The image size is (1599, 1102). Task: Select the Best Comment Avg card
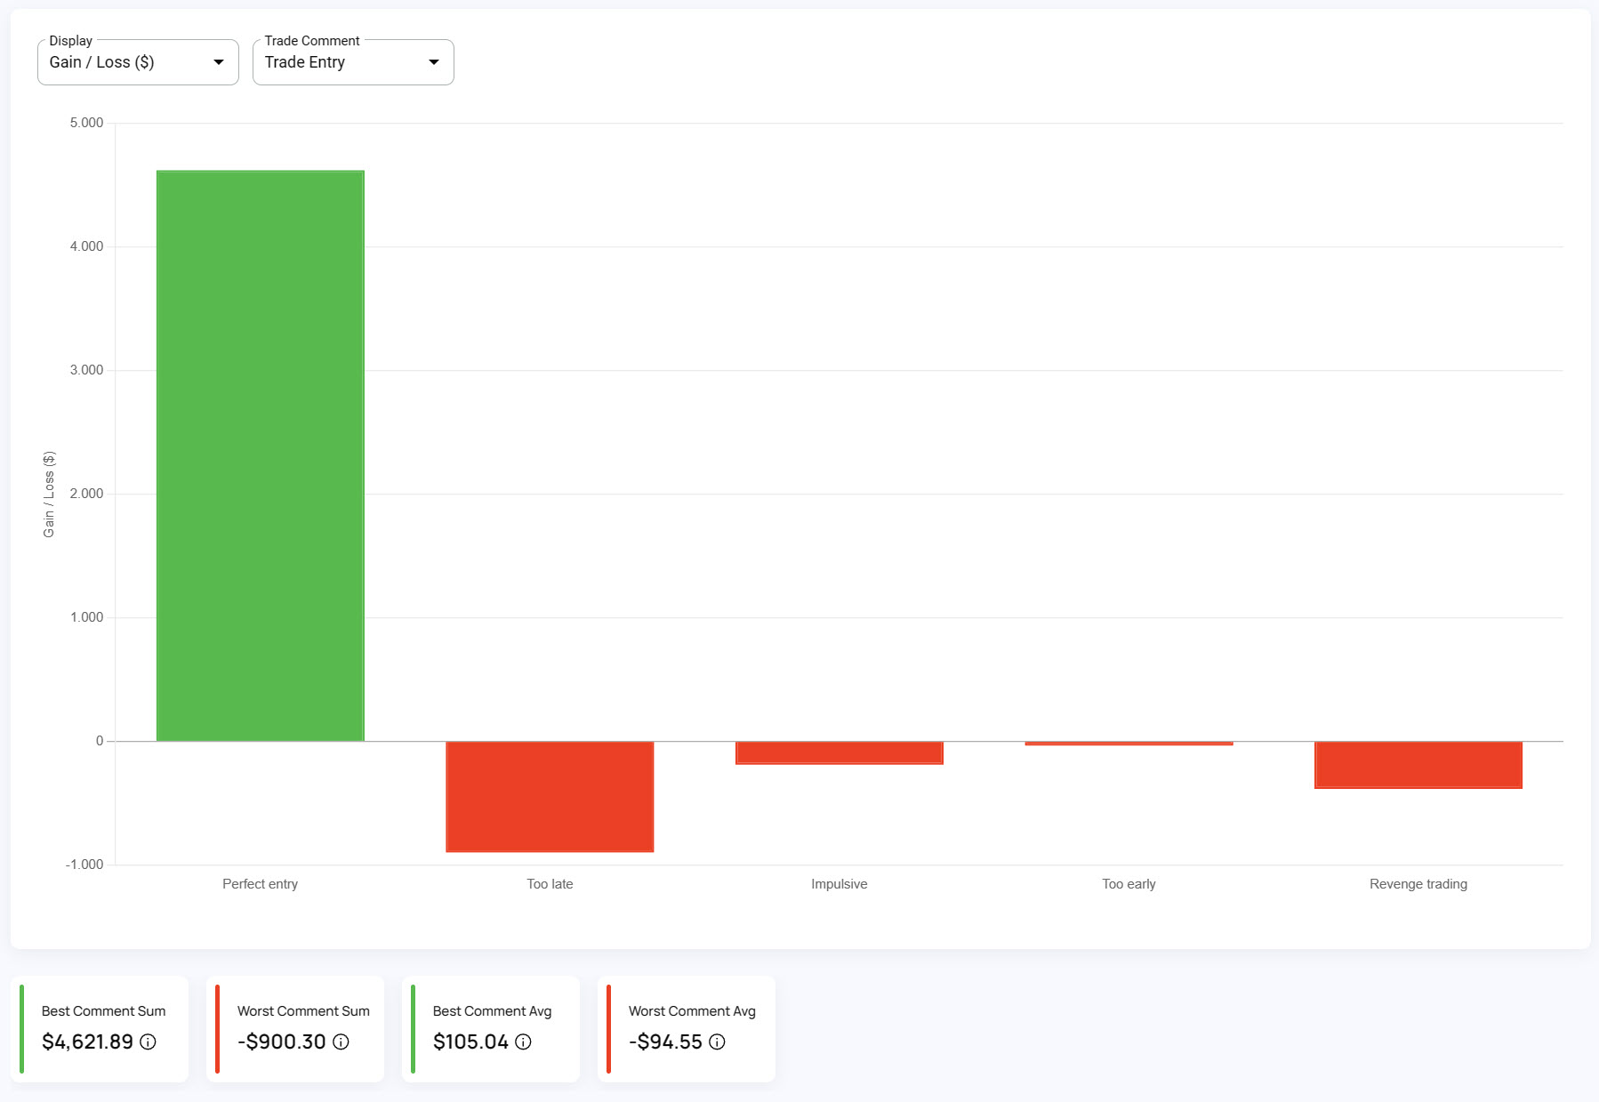(491, 1029)
